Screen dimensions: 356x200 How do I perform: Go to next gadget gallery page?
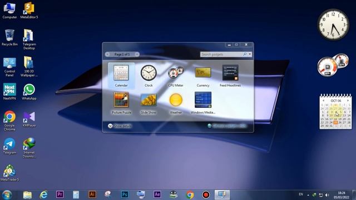(137, 54)
